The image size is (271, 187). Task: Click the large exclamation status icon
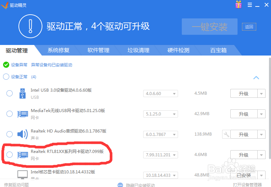30,26
